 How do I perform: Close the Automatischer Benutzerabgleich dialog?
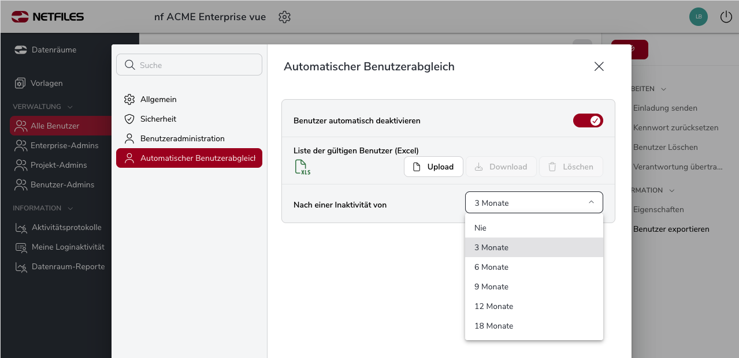599,66
